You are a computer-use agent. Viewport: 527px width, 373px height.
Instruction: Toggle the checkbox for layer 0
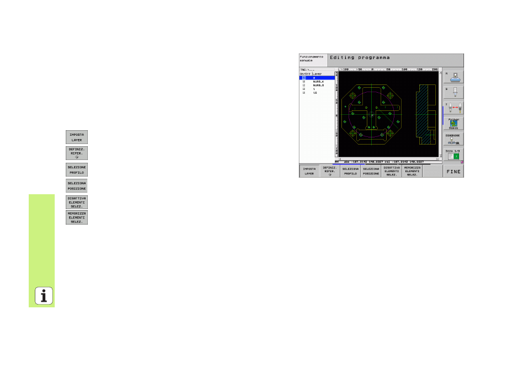click(304, 78)
